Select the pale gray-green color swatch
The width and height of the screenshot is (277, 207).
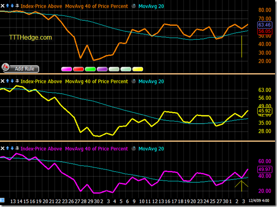point(114,69)
